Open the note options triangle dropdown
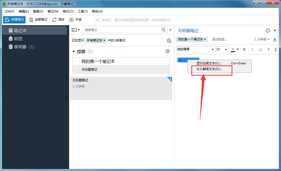281x171 pixels. point(275,31)
